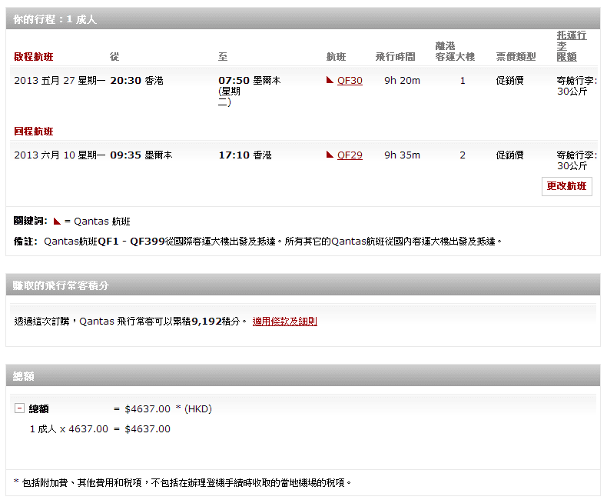The height and width of the screenshot is (500, 607).
Task: Click the Qantas logo icon beside QF30
Action: (330, 80)
